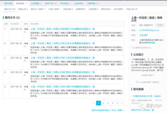Screen dimensions: 167x113
Task: Click the 2017-05-10 date in row 5
Action: coord(16,87)
